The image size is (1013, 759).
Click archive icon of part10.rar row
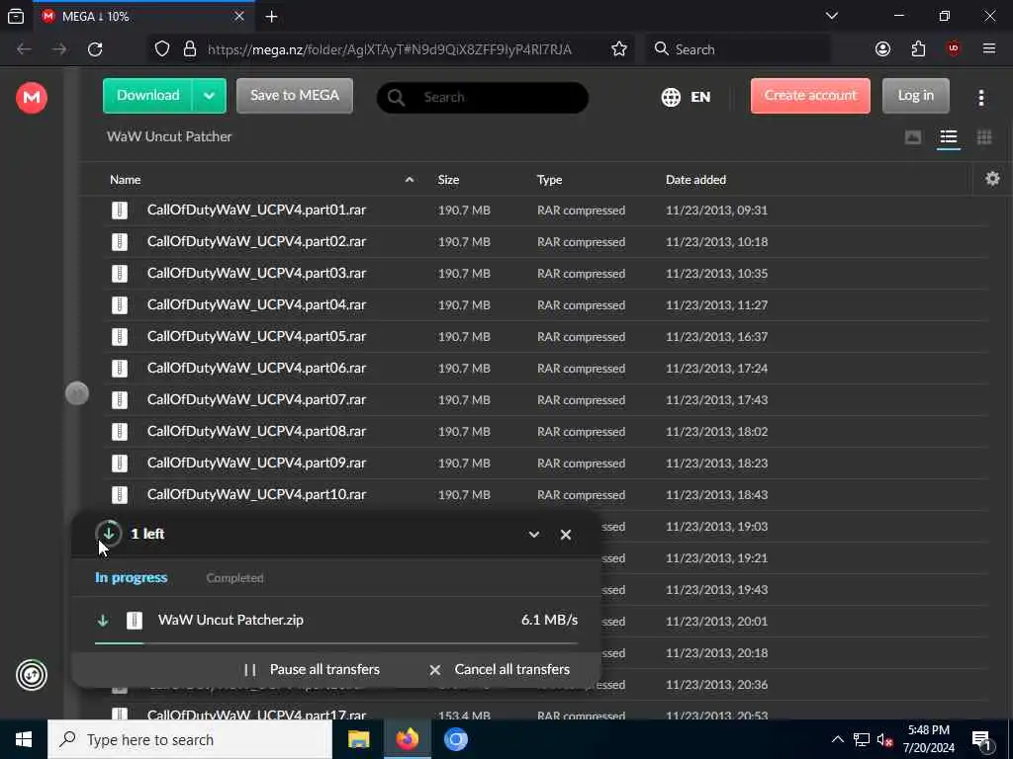pos(120,495)
